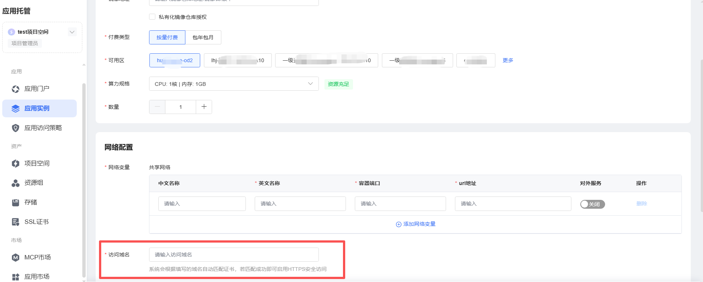Focus the url地址 input field
The image size is (703, 282).
pos(513,204)
